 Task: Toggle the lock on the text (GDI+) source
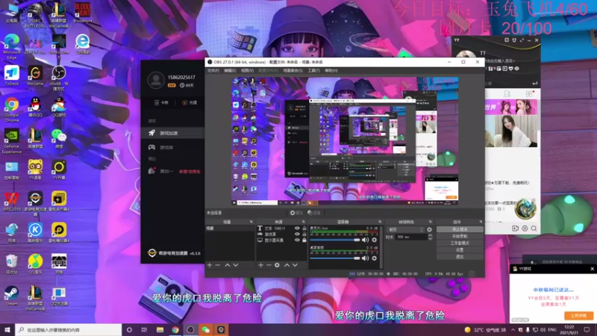pyautogui.click(x=304, y=228)
